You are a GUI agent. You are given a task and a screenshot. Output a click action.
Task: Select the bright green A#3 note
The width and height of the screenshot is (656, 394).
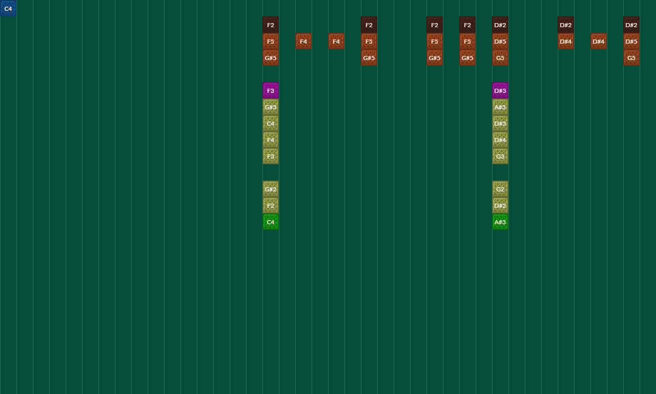tap(500, 222)
